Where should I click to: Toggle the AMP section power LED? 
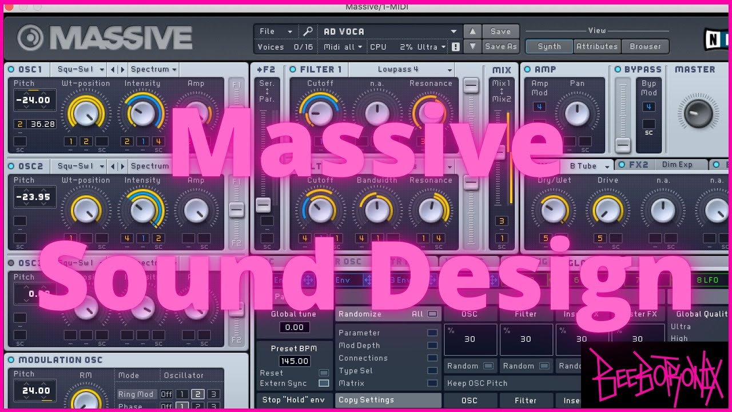click(527, 70)
